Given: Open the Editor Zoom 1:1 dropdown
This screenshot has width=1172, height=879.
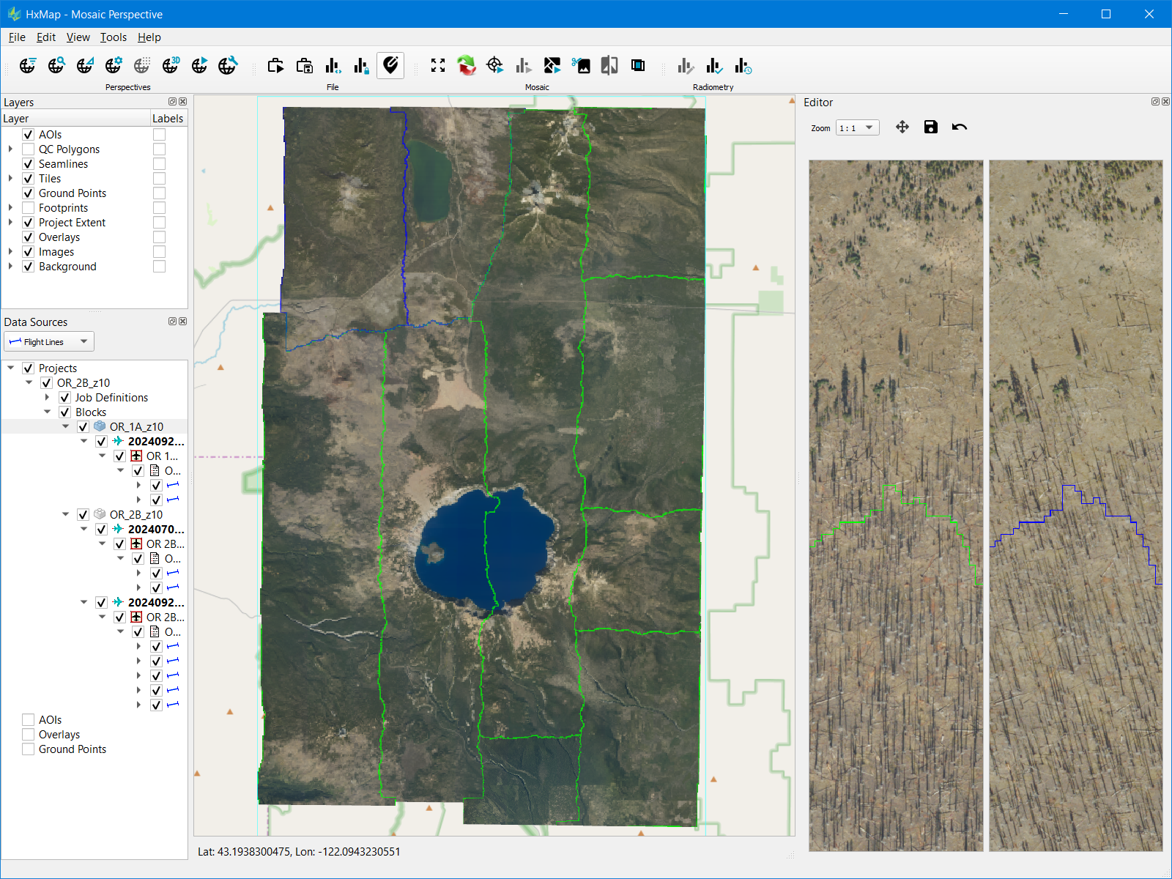Looking at the screenshot, I should [x=857, y=128].
